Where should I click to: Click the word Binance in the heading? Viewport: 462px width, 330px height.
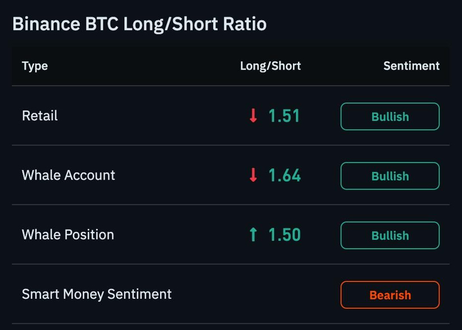click(46, 23)
